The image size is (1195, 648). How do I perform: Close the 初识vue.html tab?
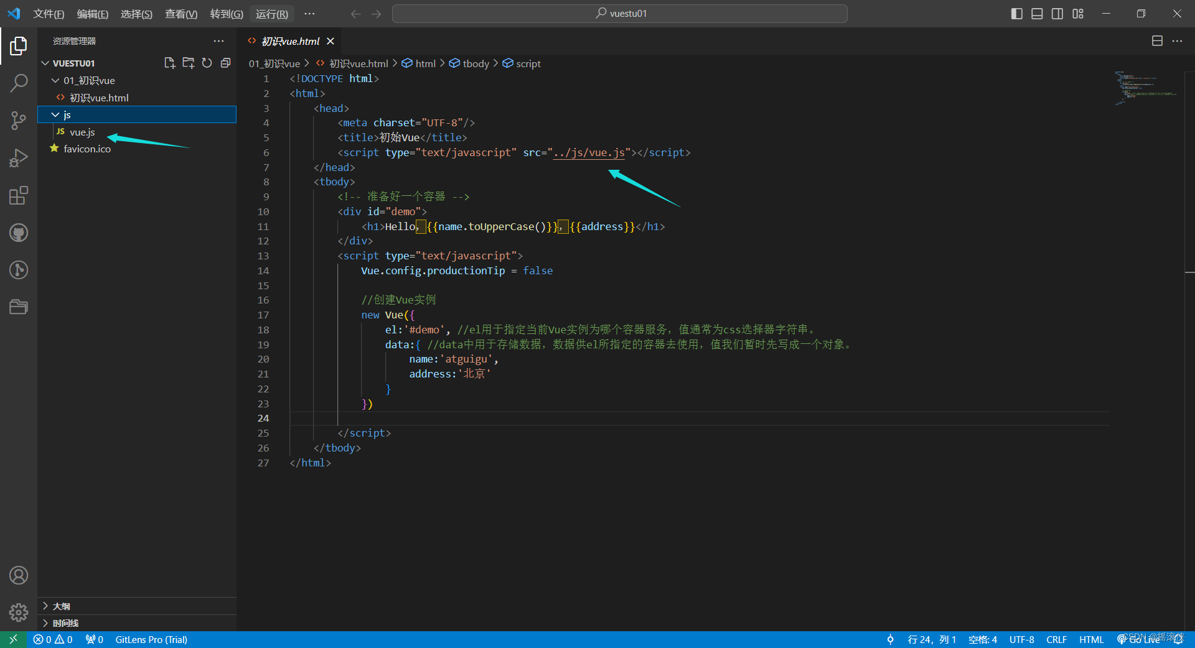(x=330, y=41)
